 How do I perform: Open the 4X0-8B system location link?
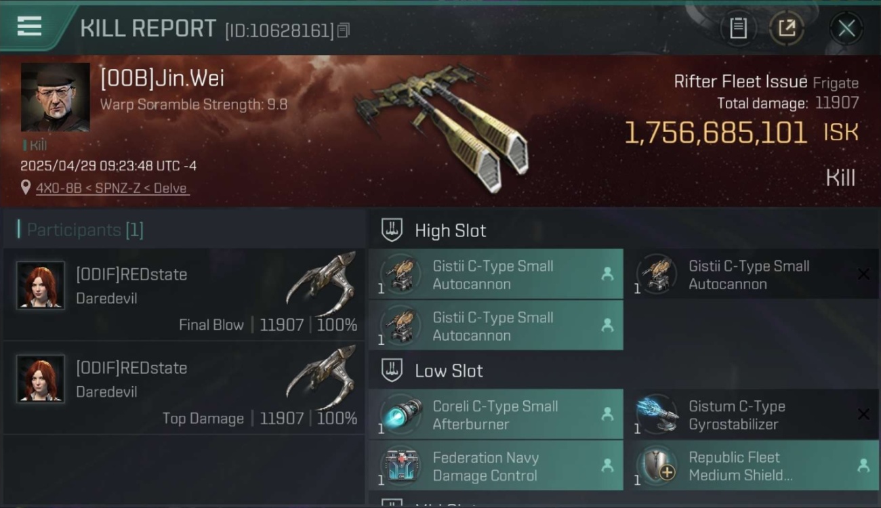(x=112, y=188)
